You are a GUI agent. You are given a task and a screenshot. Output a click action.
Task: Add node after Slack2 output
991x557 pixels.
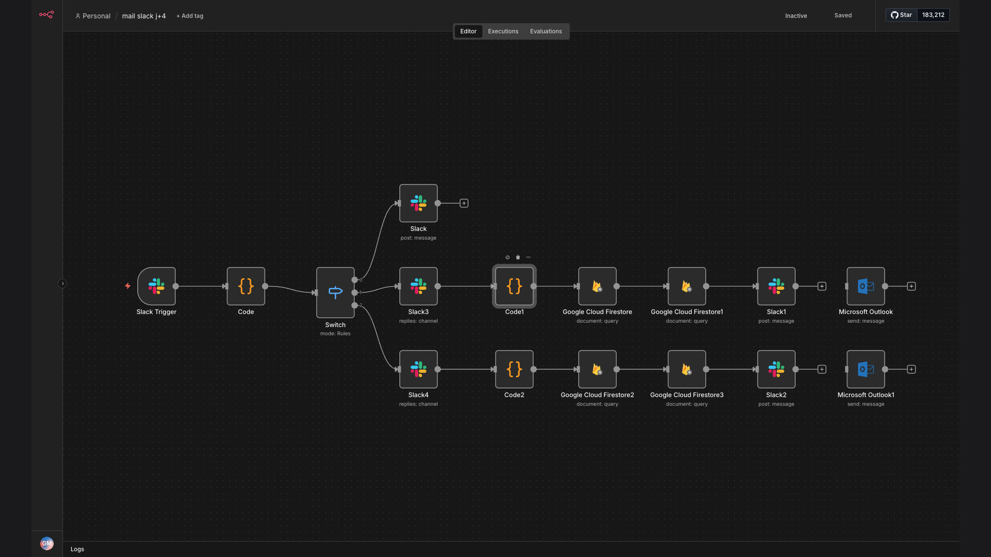pos(822,369)
